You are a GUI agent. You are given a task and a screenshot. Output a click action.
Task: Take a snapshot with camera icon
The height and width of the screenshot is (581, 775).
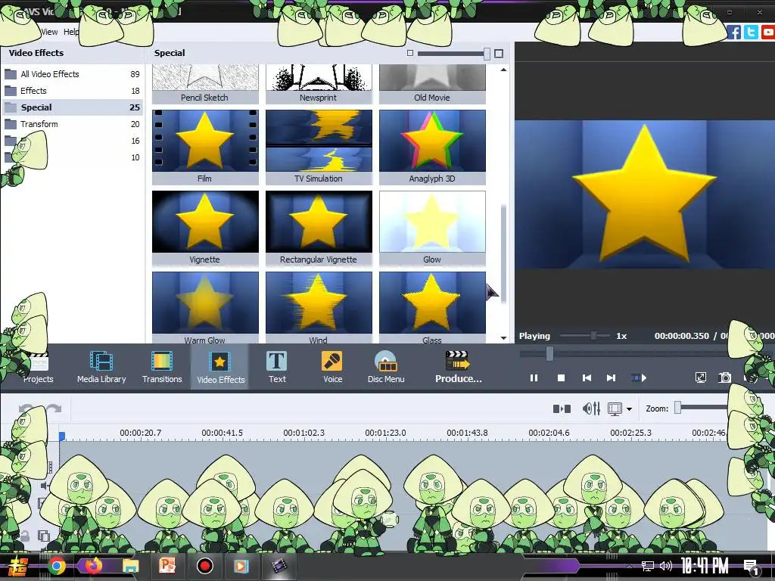(x=724, y=378)
